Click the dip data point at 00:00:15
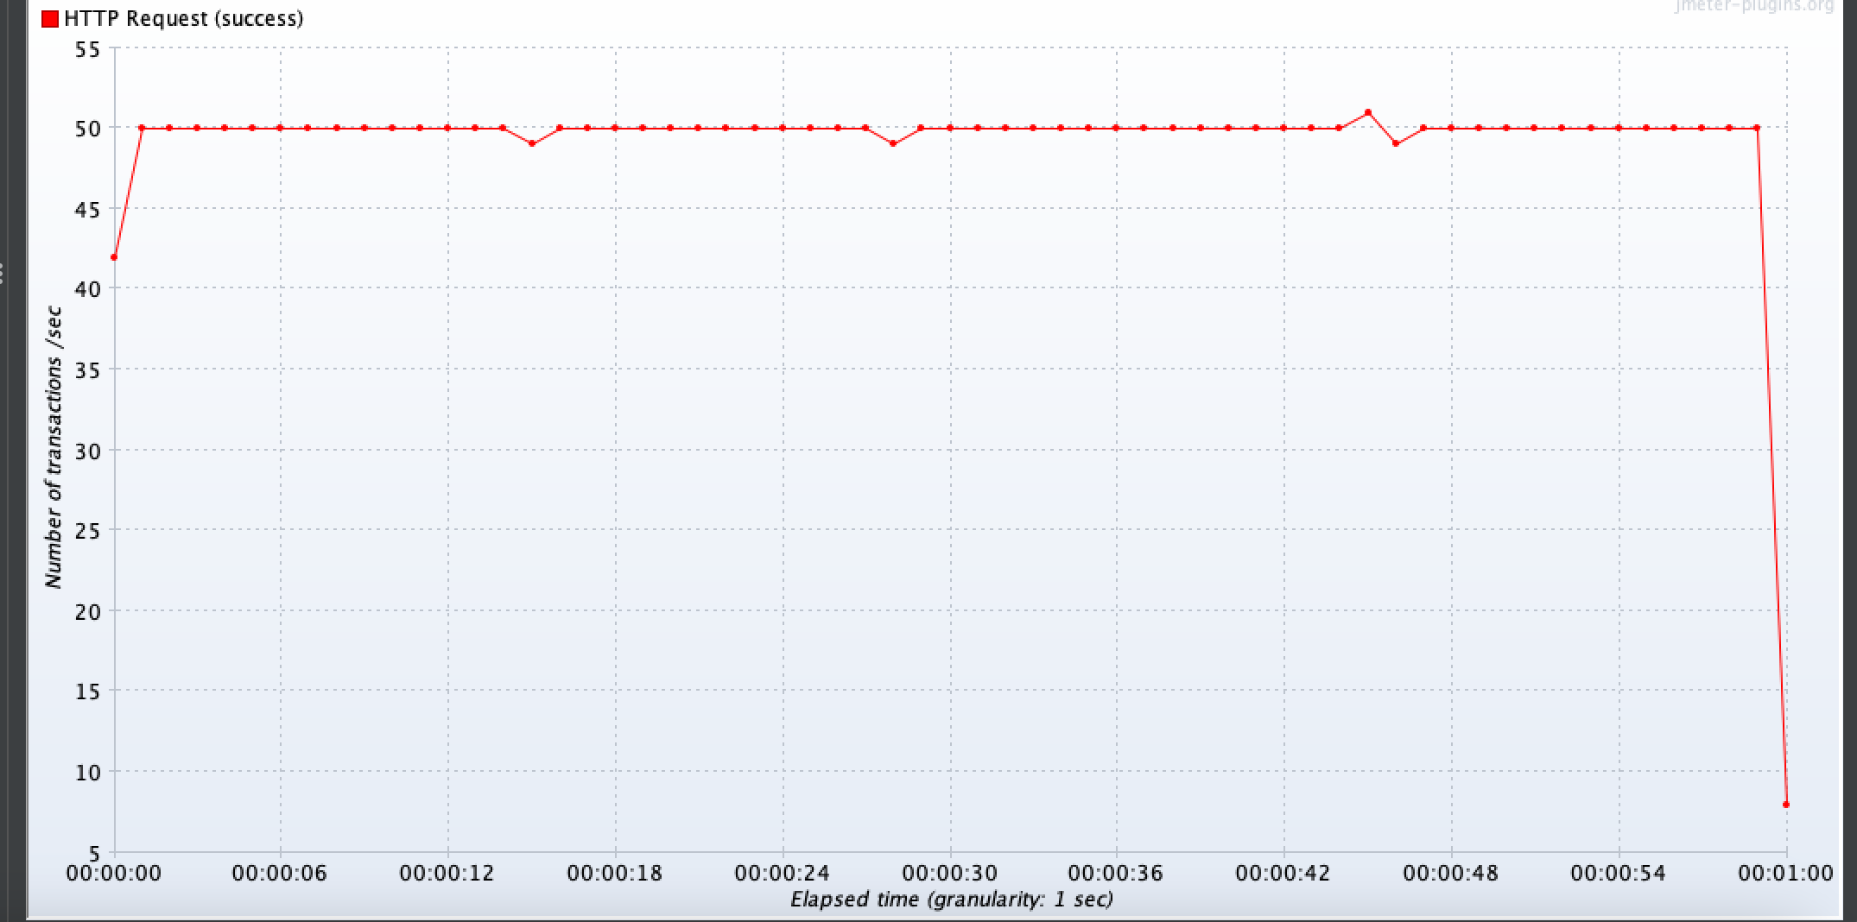Viewport: 1857px width, 922px height. pyautogui.click(x=532, y=144)
